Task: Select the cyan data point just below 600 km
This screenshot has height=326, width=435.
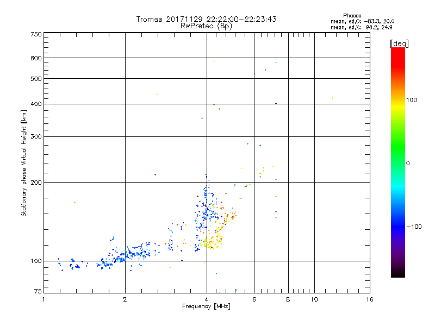Action: [x=276, y=63]
